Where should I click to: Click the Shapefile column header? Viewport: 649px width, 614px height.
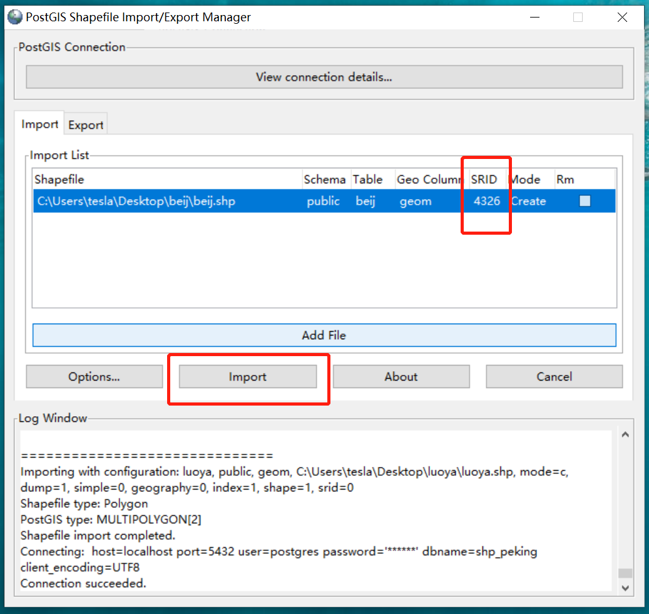click(x=59, y=179)
